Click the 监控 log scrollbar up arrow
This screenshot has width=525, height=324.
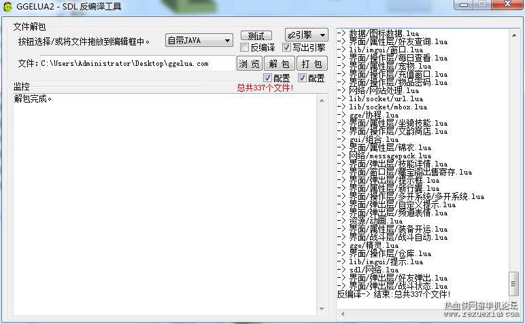point(322,101)
